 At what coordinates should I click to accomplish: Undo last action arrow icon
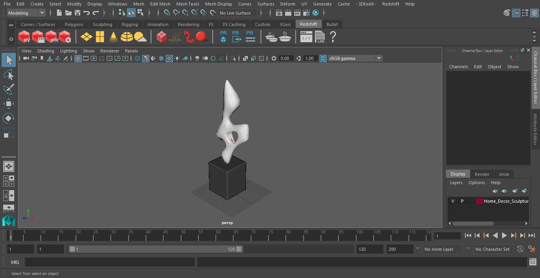[x=87, y=13]
